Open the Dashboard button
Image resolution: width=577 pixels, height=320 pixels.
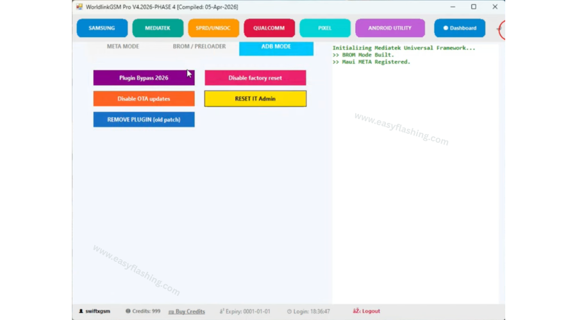click(459, 28)
